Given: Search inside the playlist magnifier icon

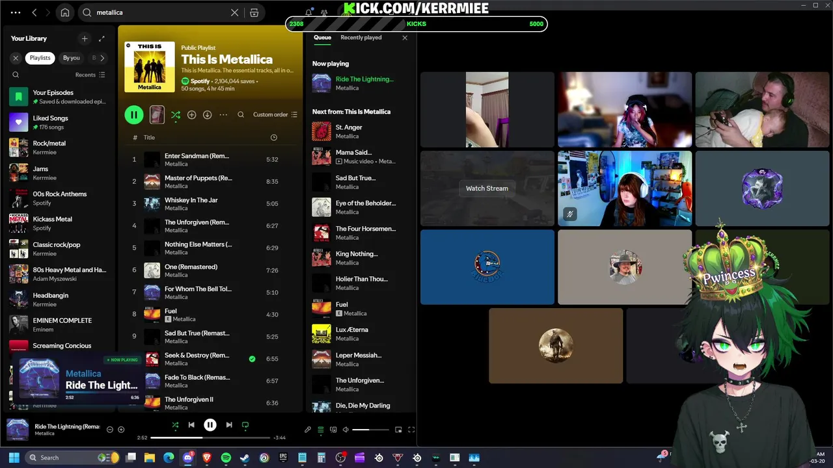Looking at the screenshot, I should [241, 114].
